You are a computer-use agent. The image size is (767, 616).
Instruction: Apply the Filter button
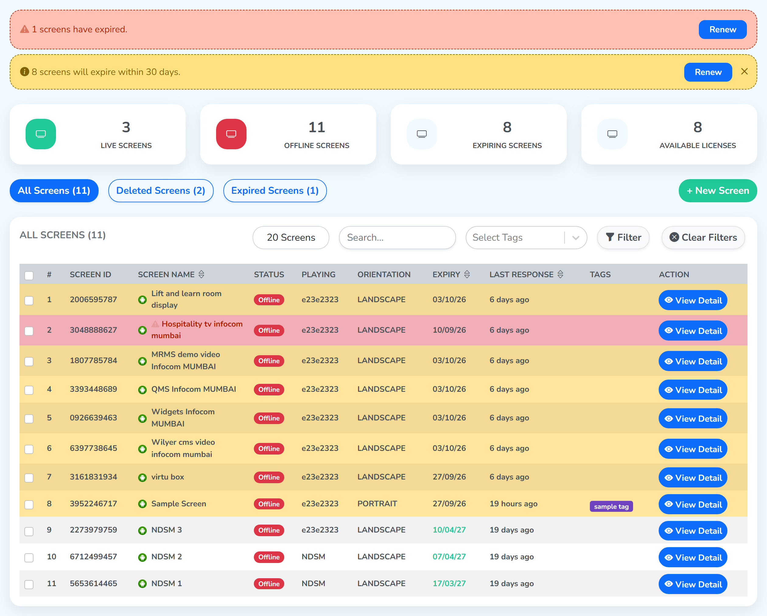pyautogui.click(x=623, y=238)
